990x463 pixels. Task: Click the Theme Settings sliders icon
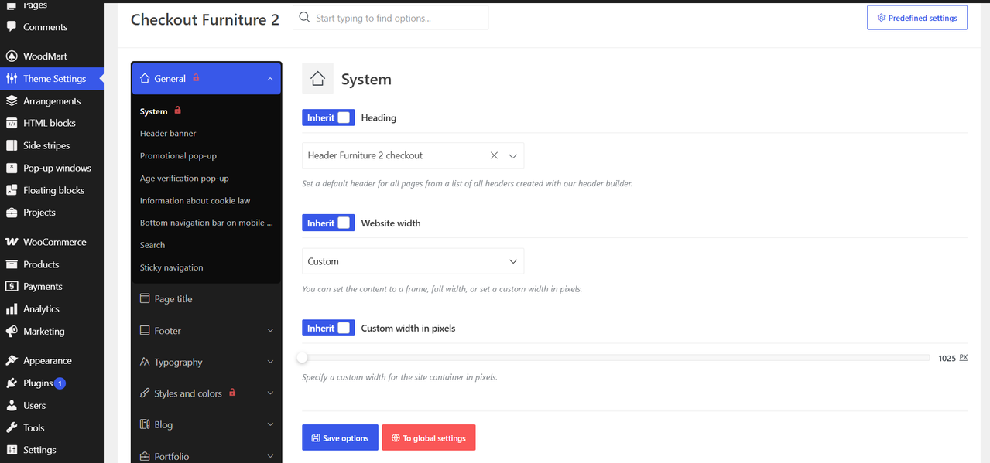(x=12, y=79)
